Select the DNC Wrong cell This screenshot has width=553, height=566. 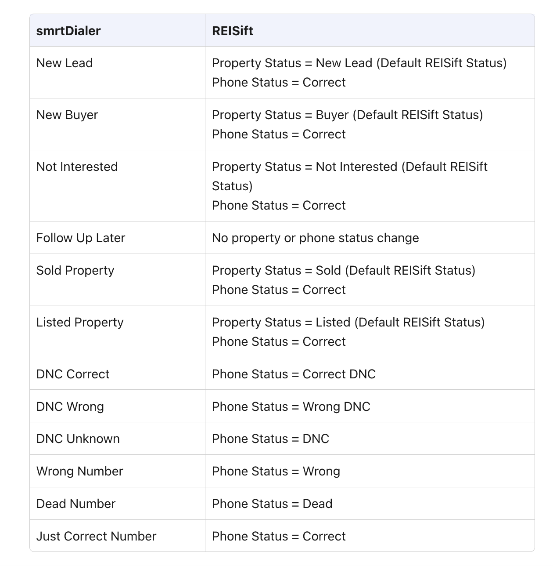[x=70, y=407]
